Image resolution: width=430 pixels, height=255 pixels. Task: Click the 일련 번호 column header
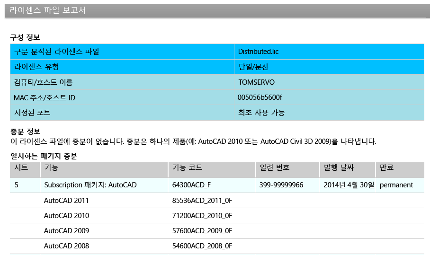(287, 170)
